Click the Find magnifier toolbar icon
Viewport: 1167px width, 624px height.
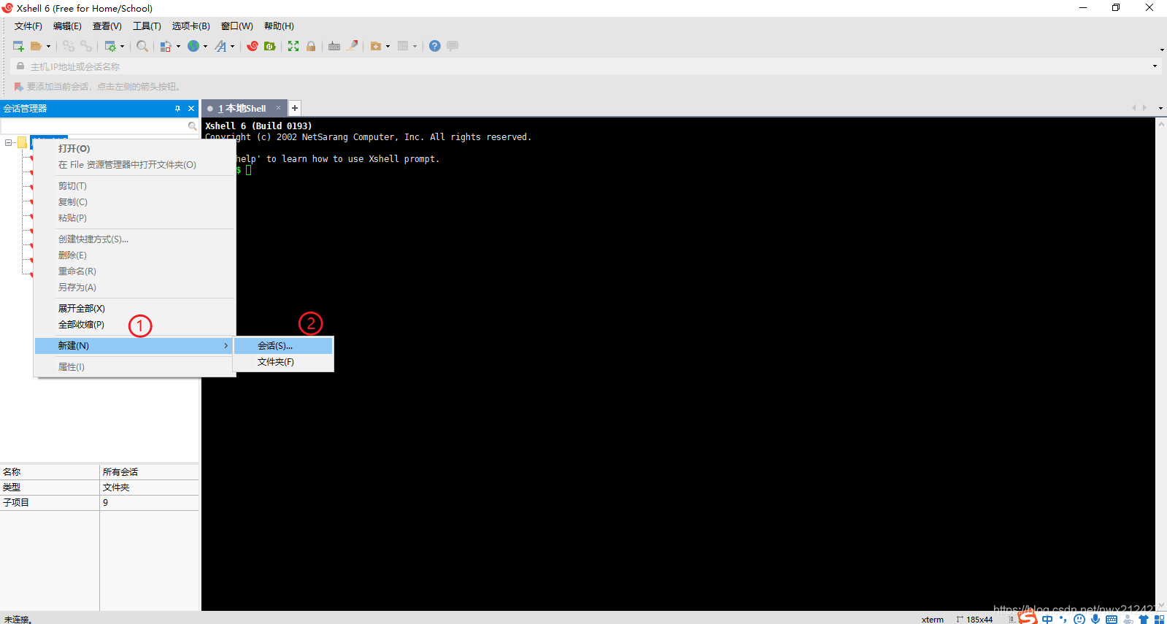142,46
